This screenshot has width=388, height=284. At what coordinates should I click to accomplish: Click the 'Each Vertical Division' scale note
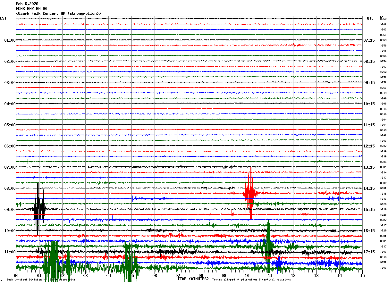pos(41,280)
